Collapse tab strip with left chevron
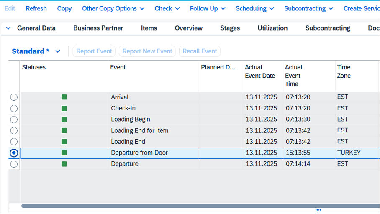The image size is (380, 214). click(x=8, y=28)
